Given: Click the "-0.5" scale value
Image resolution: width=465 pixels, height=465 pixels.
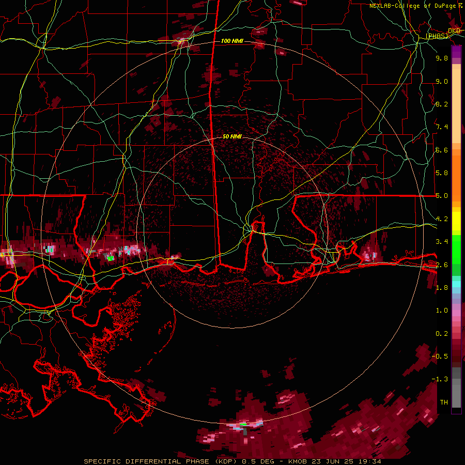Looking at the screenshot, I should click(x=440, y=356).
